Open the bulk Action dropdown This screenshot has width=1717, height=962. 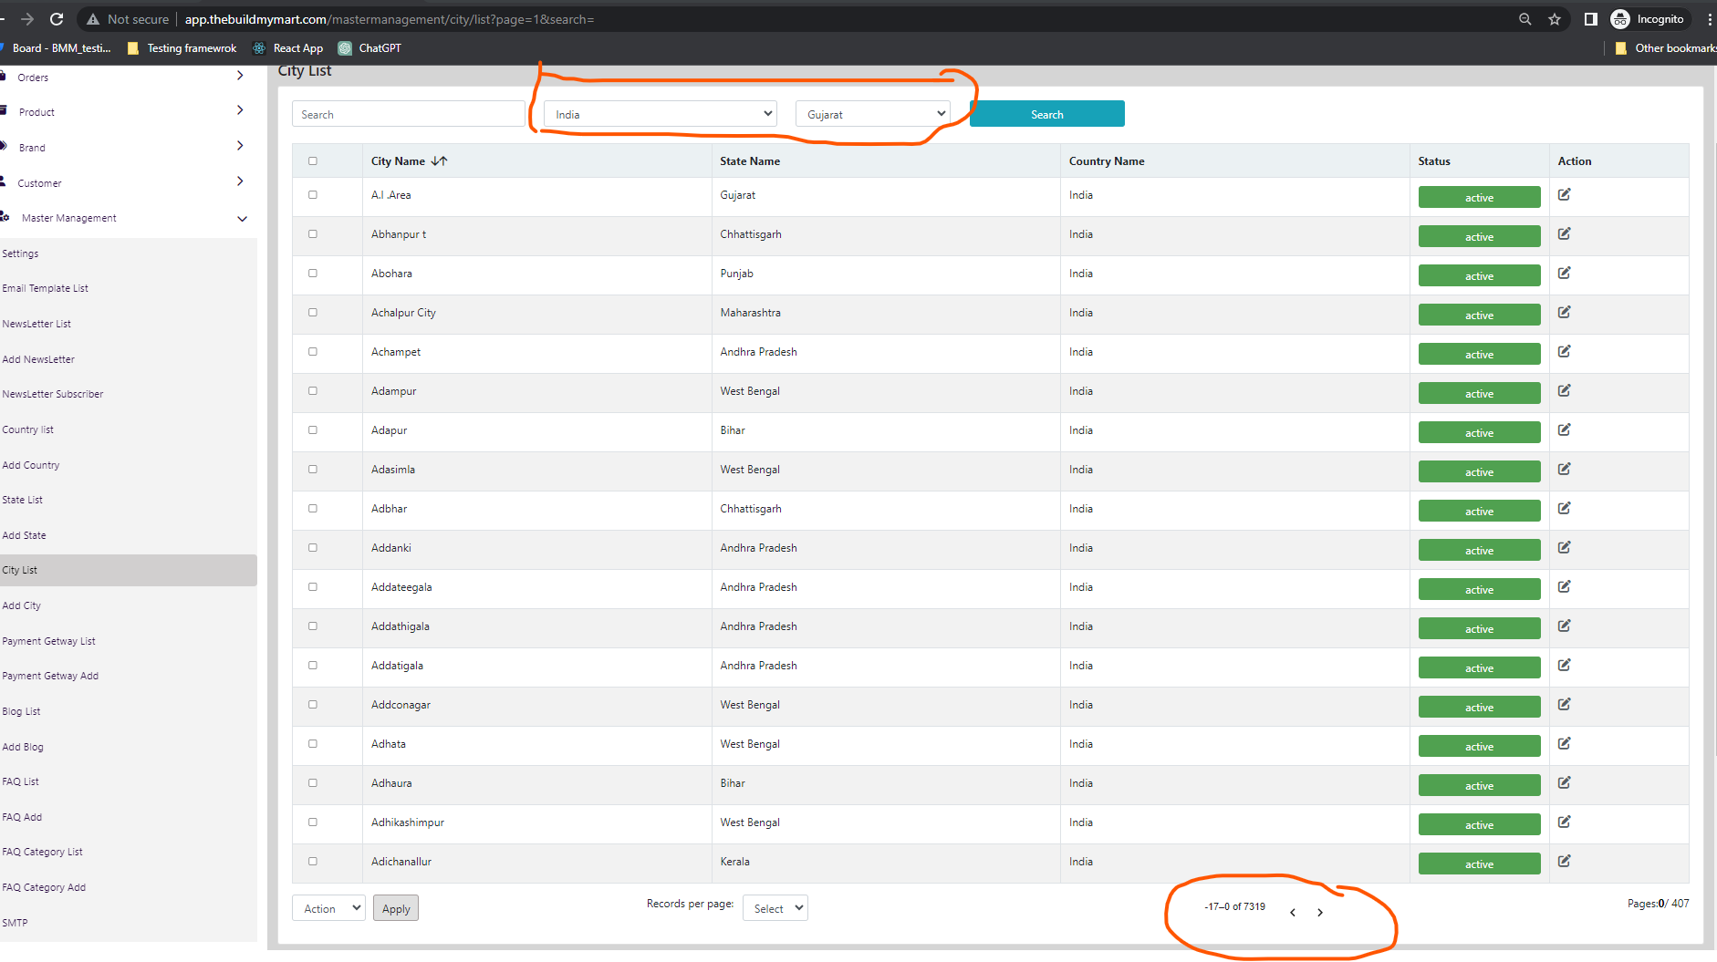tap(328, 908)
